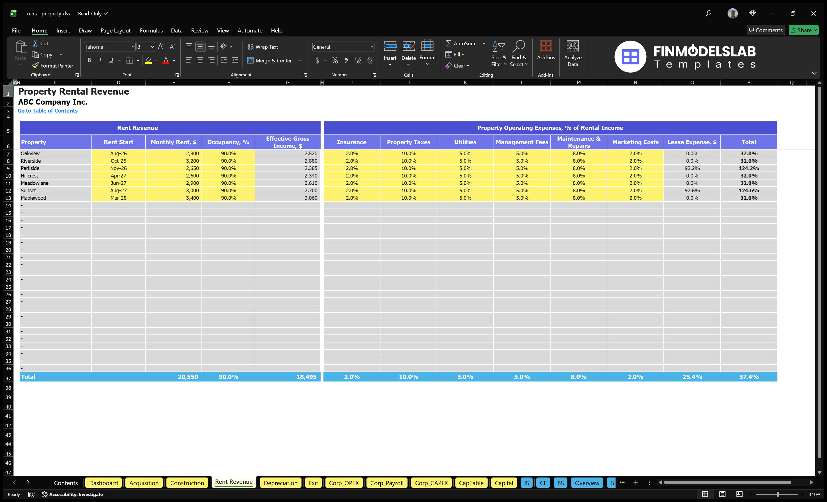
Task: Collapse the ribbon with the chevron
Action: (x=814, y=73)
